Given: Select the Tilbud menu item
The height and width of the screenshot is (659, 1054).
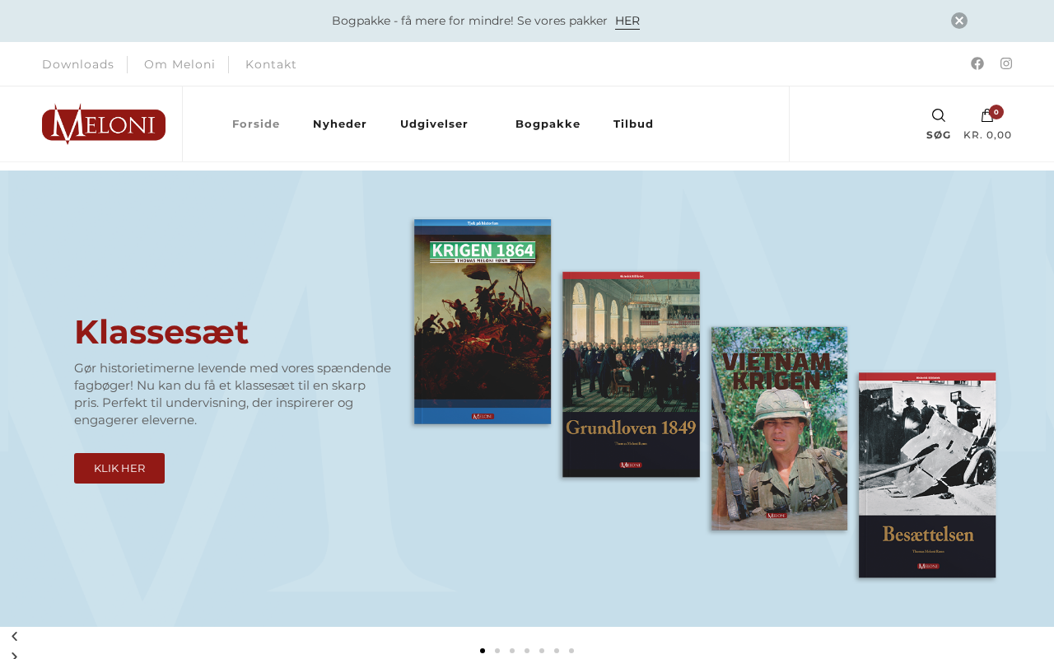Looking at the screenshot, I should click(x=633, y=124).
